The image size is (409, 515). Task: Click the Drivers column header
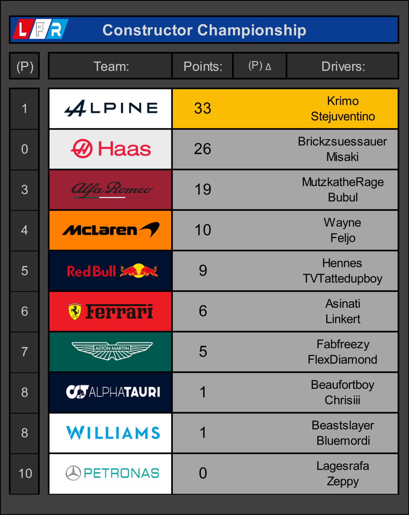[x=343, y=66]
